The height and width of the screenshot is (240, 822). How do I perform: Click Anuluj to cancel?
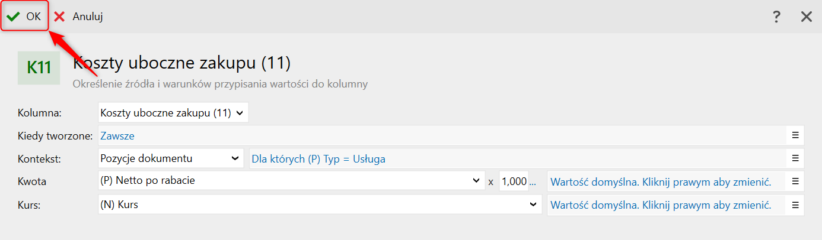coord(79,17)
